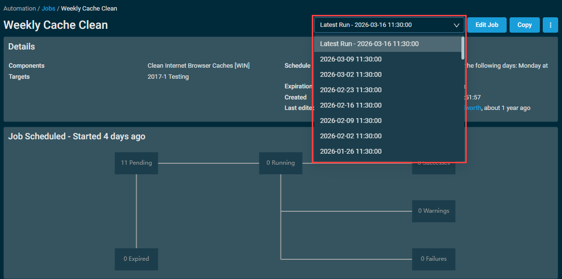The width and height of the screenshot is (562, 279).
Task: Select the 2026-02-02 11:30:00 run
Action: [x=351, y=136]
